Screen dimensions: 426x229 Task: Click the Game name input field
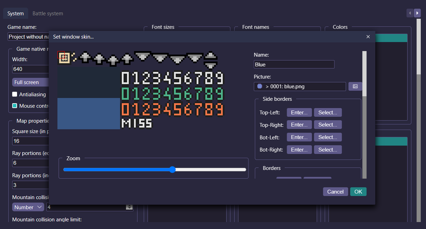tap(28, 37)
